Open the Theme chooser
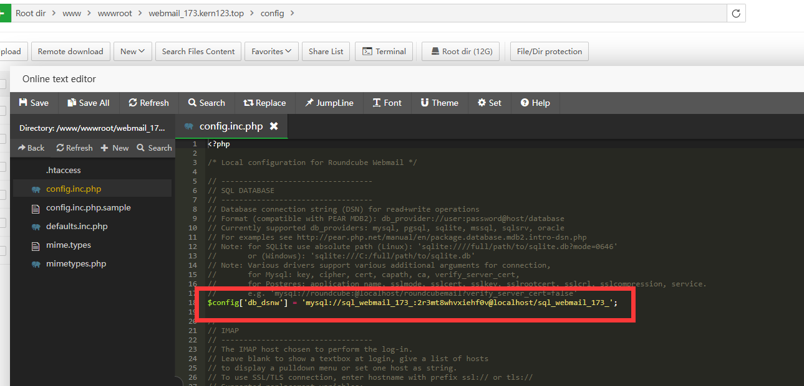Viewport: 804px width, 386px height. [439, 103]
